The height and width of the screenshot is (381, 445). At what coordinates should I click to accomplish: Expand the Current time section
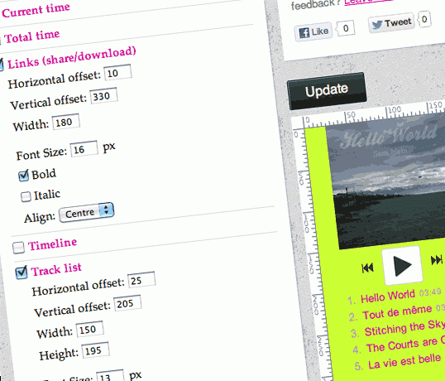pyautogui.click(x=36, y=11)
